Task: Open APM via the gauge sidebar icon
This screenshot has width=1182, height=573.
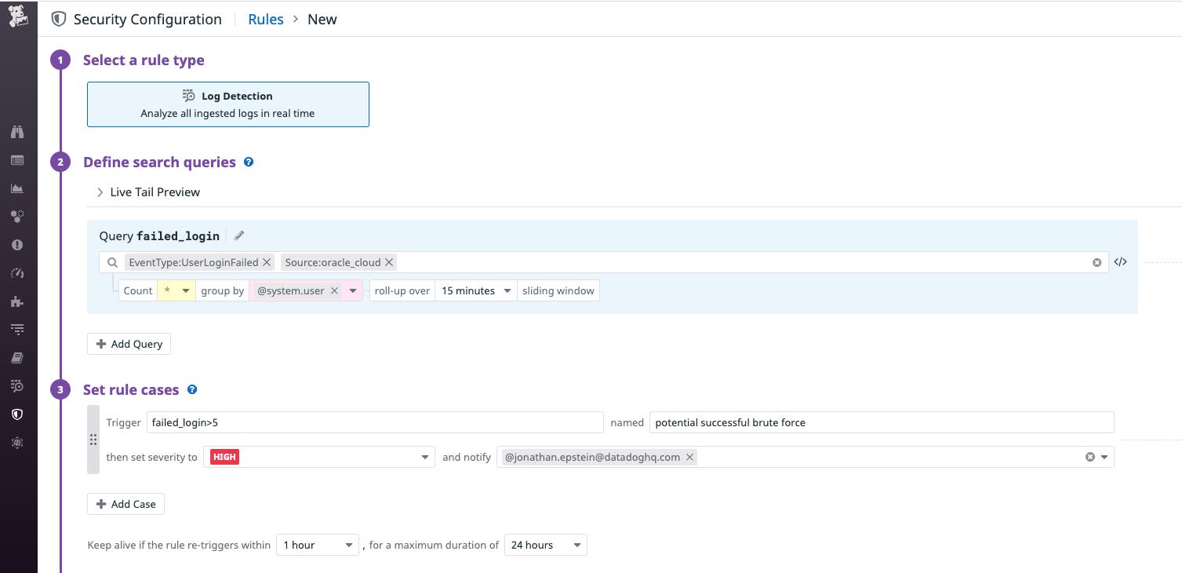Action: 17,272
